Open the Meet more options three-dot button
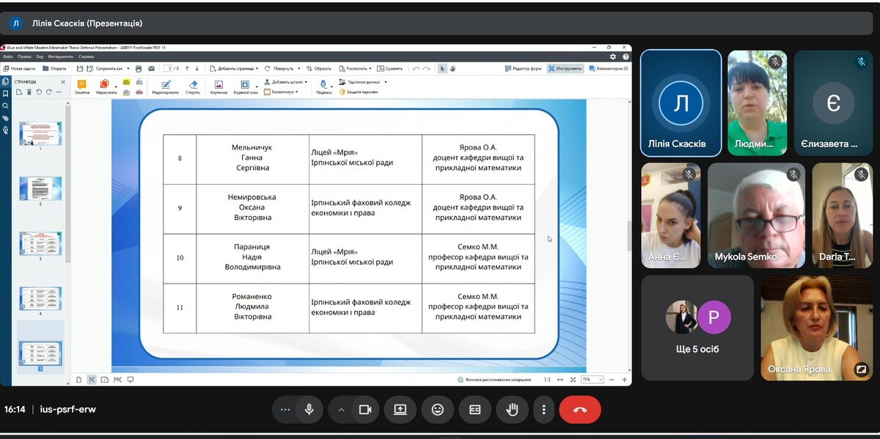This screenshot has width=880, height=439. (543, 410)
